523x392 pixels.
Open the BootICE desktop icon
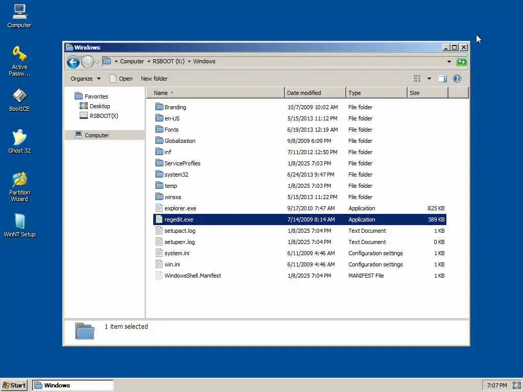coord(19,100)
